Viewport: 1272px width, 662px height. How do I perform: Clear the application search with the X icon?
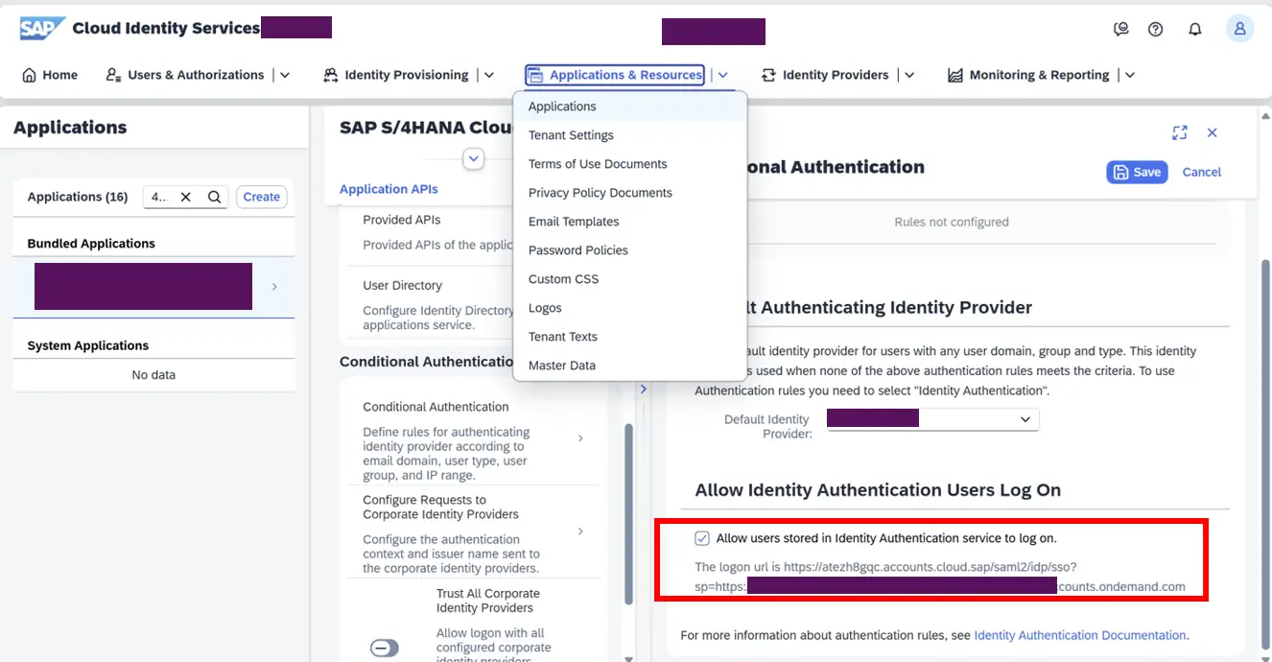[186, 197]
